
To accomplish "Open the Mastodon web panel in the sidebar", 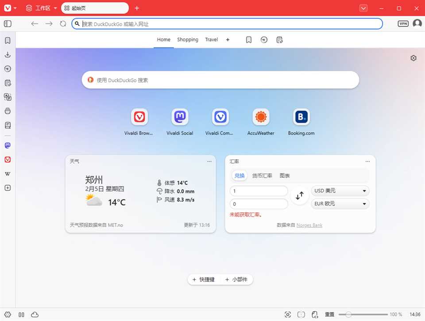I will tap(8, 145).
